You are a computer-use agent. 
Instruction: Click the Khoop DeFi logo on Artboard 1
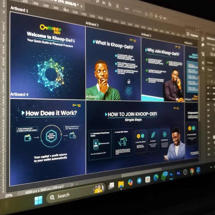[x=51, y=29]
